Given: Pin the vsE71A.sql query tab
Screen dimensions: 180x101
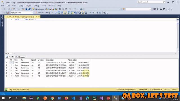Looking at the screenshot, I should tap(36, 17).
